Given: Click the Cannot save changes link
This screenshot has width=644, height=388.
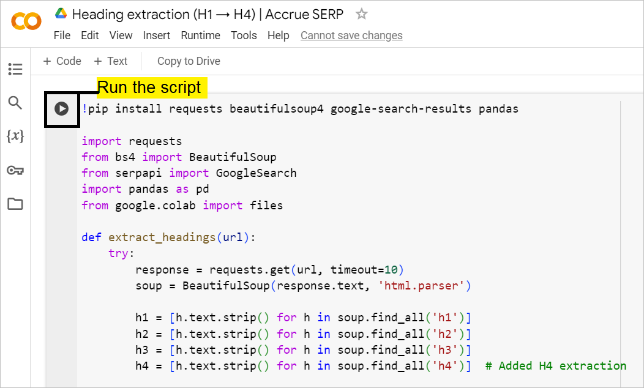Looking at the screenshot, I should [351, 35].
